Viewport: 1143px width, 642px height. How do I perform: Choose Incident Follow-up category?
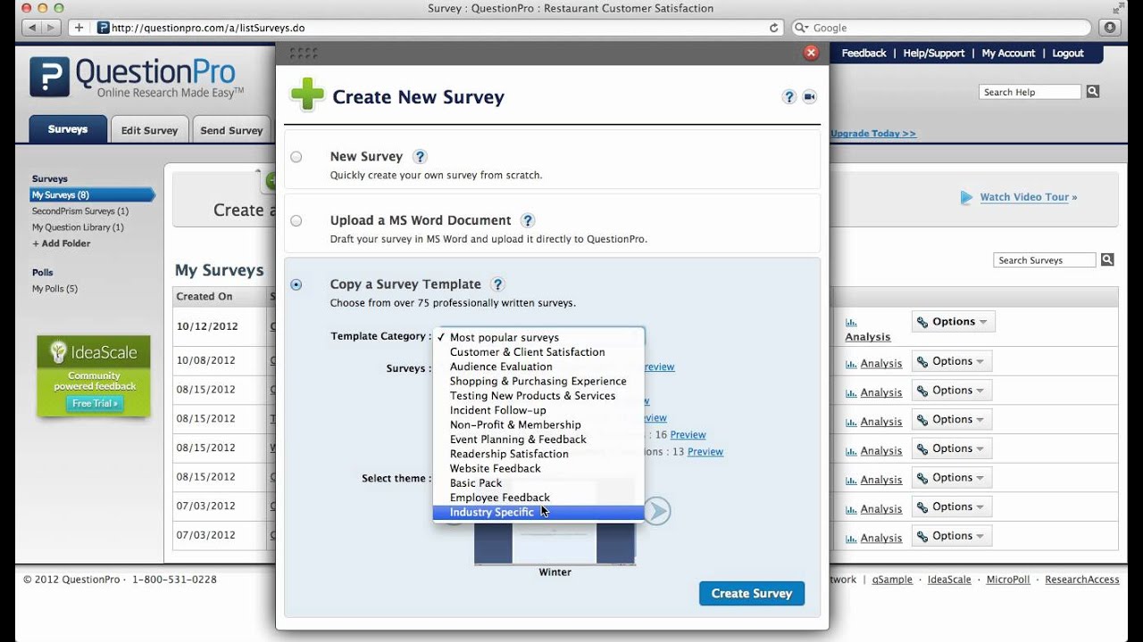538,410
